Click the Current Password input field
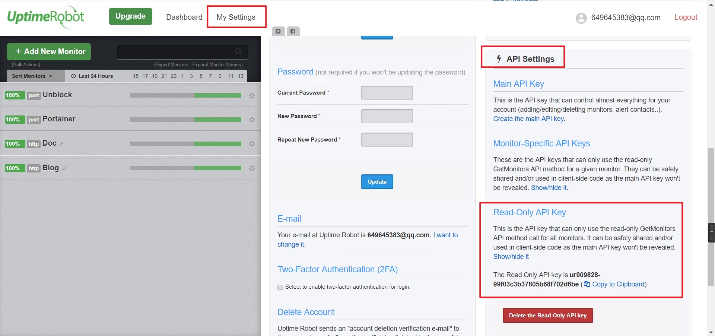Viewport: 715px width, 336px height. [387, 93]
